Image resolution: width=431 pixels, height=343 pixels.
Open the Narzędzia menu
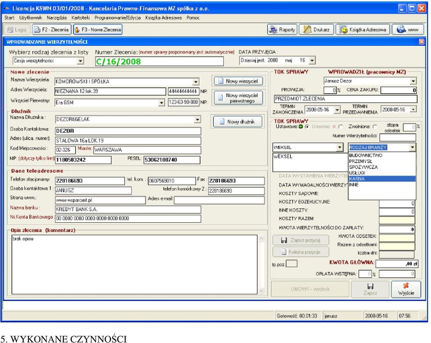pos(57,18)
